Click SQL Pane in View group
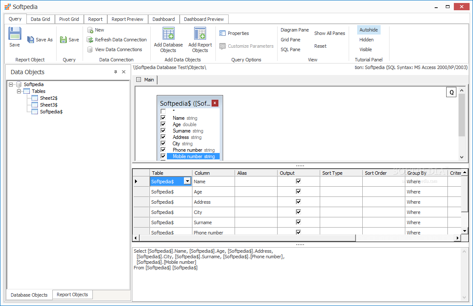This screenshot has width=473, height=306. [290, 49]
